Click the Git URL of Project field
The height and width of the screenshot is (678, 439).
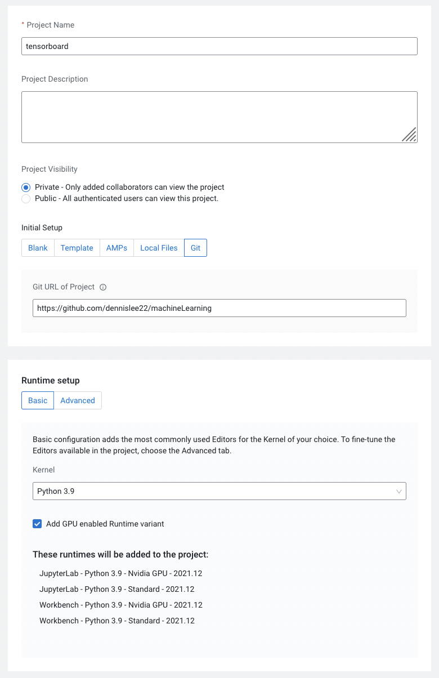(x=219, y=308)
